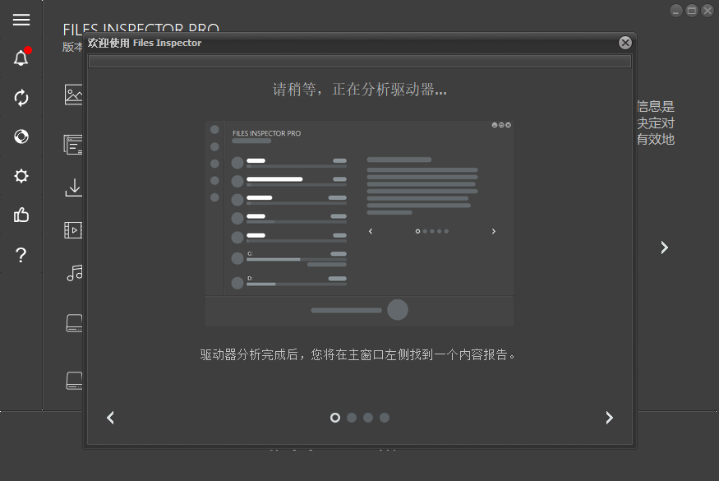Minimize the main application window
This screenshot has height=481, width=719.
pyautogui.click(x=676, y=11)
